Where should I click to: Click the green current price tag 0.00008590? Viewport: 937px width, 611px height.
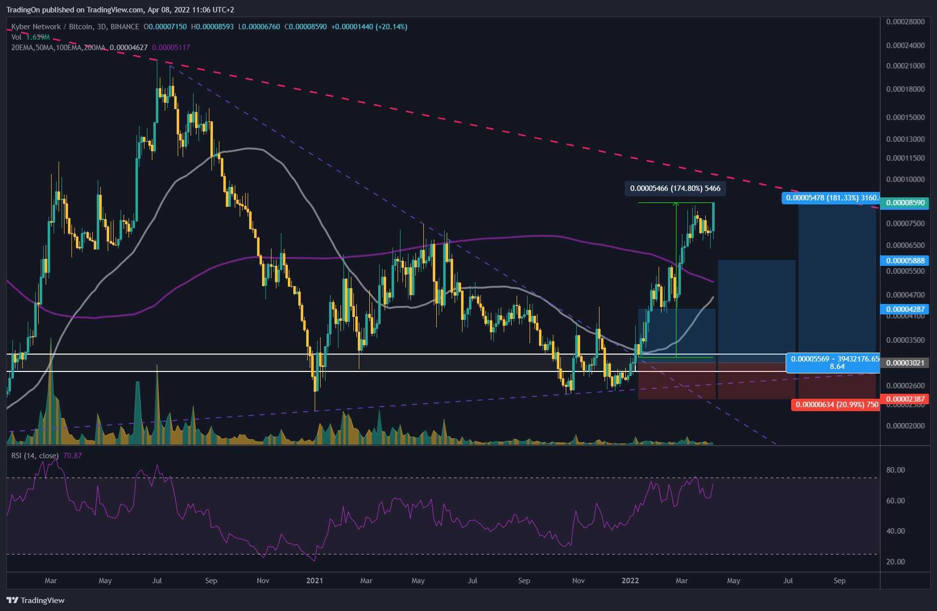coord(905,203)
